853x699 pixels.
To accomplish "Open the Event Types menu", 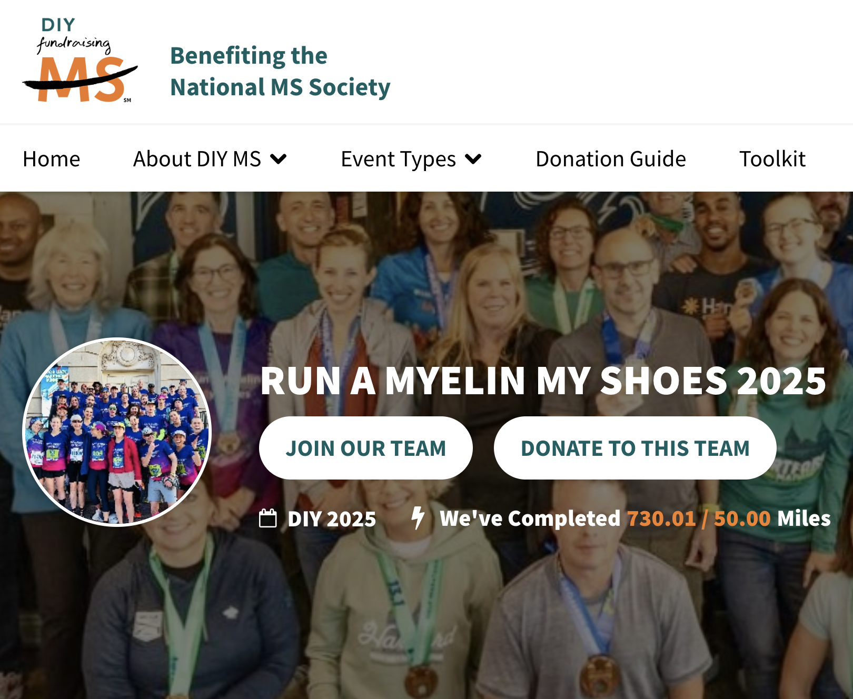I will point(411,159).
